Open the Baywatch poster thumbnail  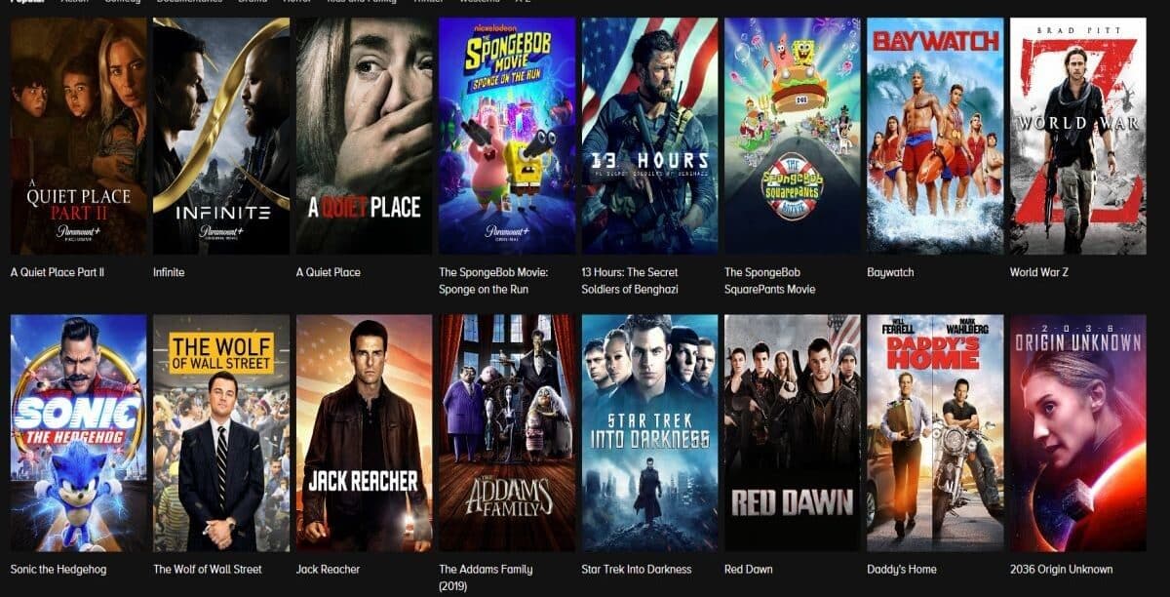point(935,136)
